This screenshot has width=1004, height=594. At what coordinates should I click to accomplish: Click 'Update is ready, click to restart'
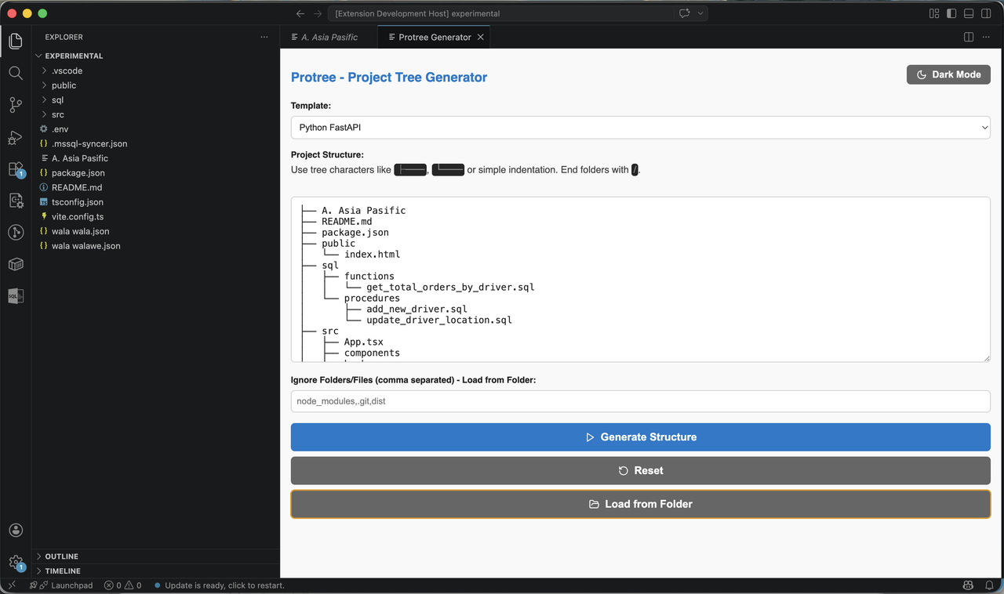point(219,585)
